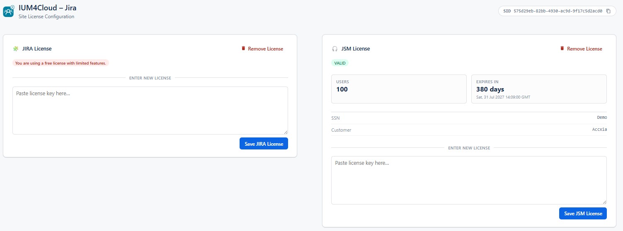Click the IUM4Cloud app logo icon
The image size is (623, 231).
[9, 11]
